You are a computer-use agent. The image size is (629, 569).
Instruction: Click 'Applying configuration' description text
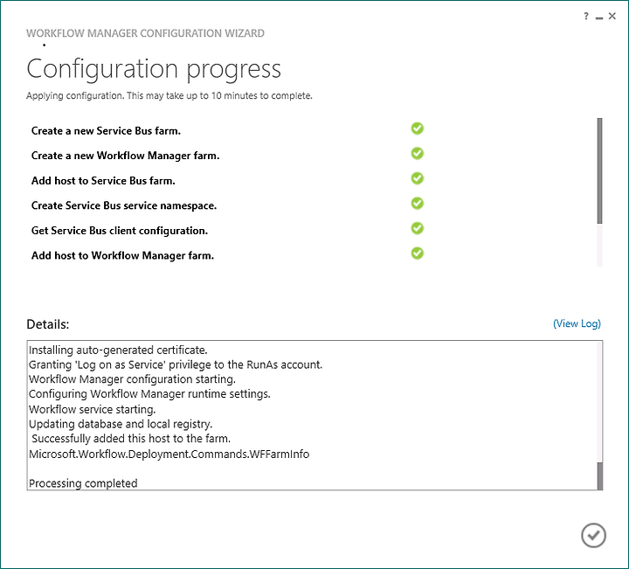(x=169, y=96)
